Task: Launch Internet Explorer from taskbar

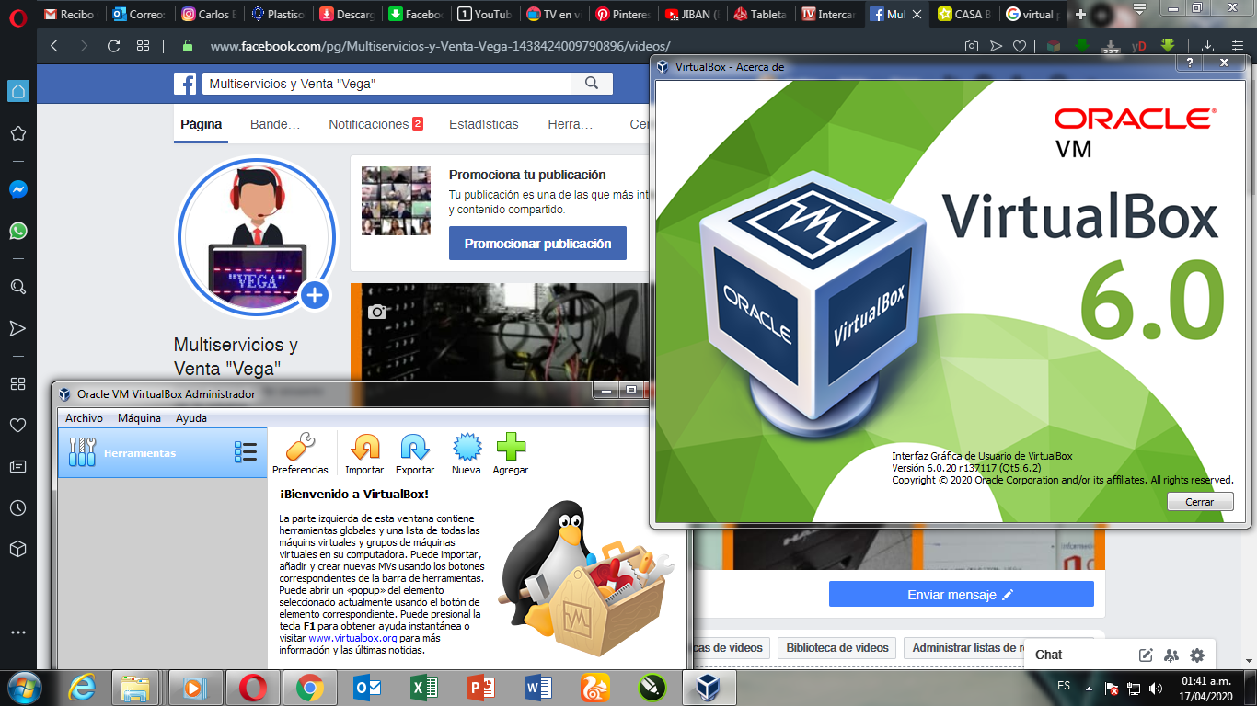Action: 81,688
